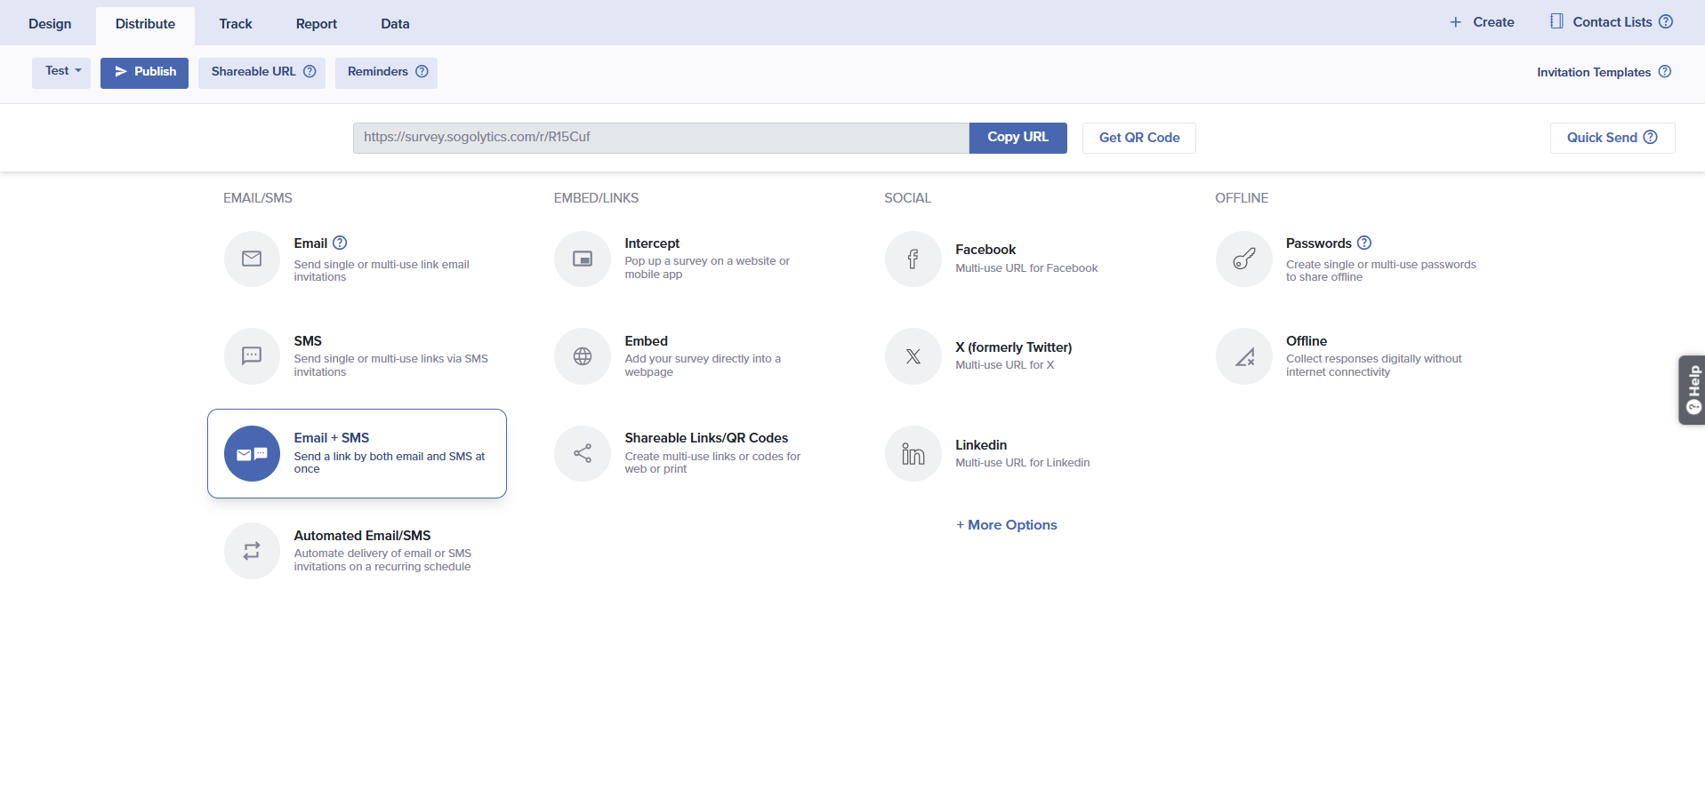Click the Facebook distribution icon
This screenshot has height=805, width=1705.
[x=913, y=259]
